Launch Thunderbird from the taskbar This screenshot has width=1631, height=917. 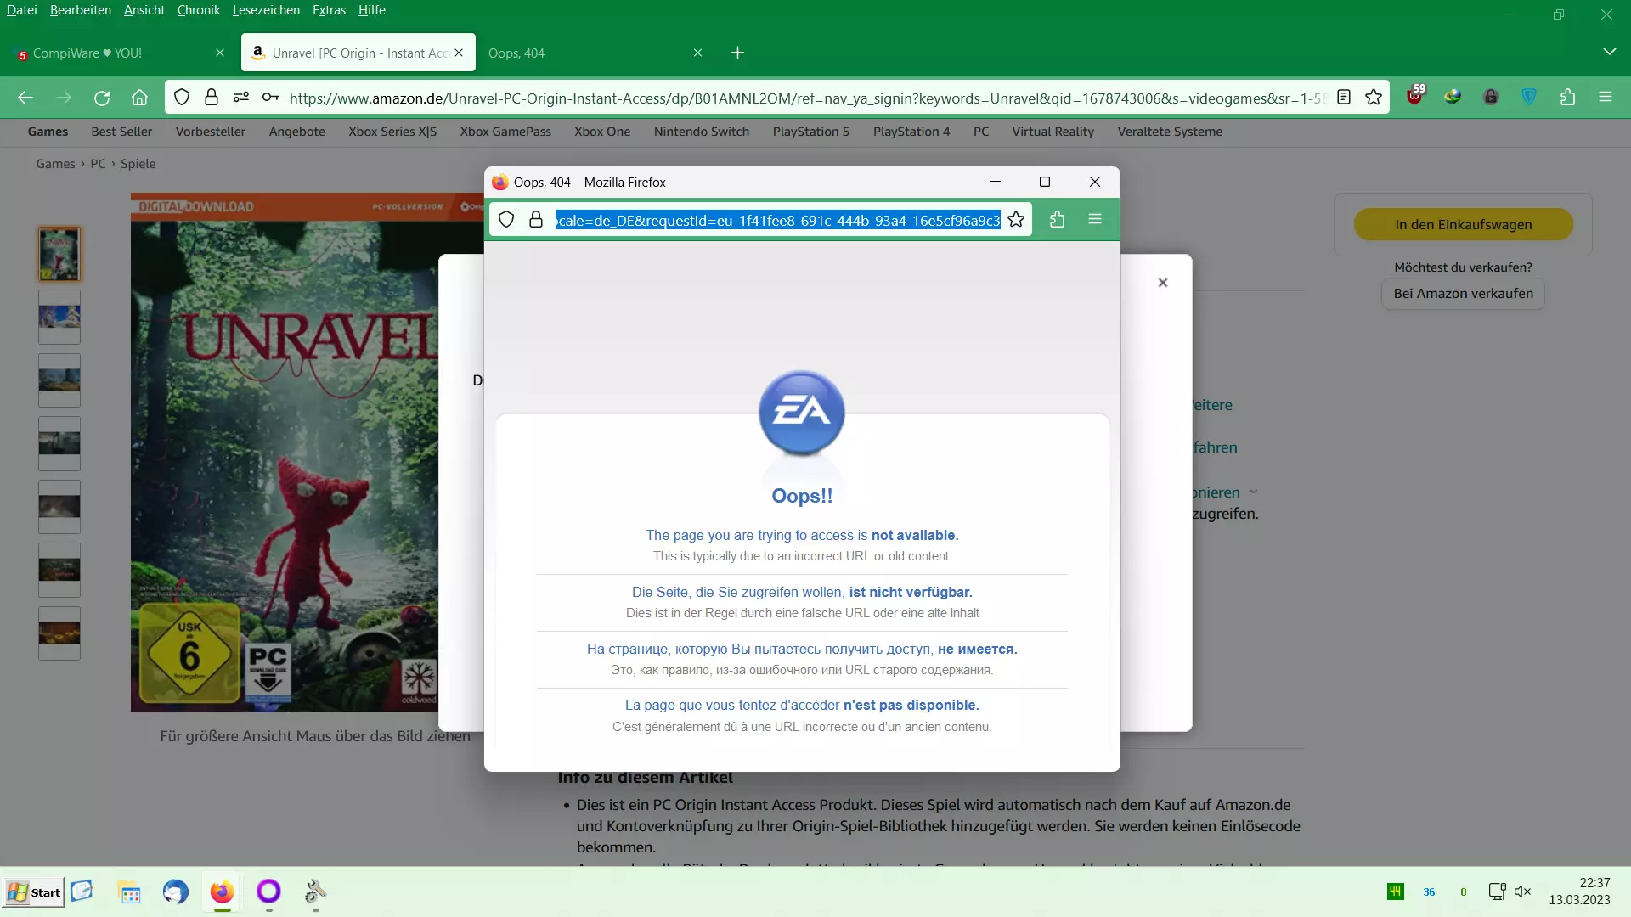coord(176,892)
